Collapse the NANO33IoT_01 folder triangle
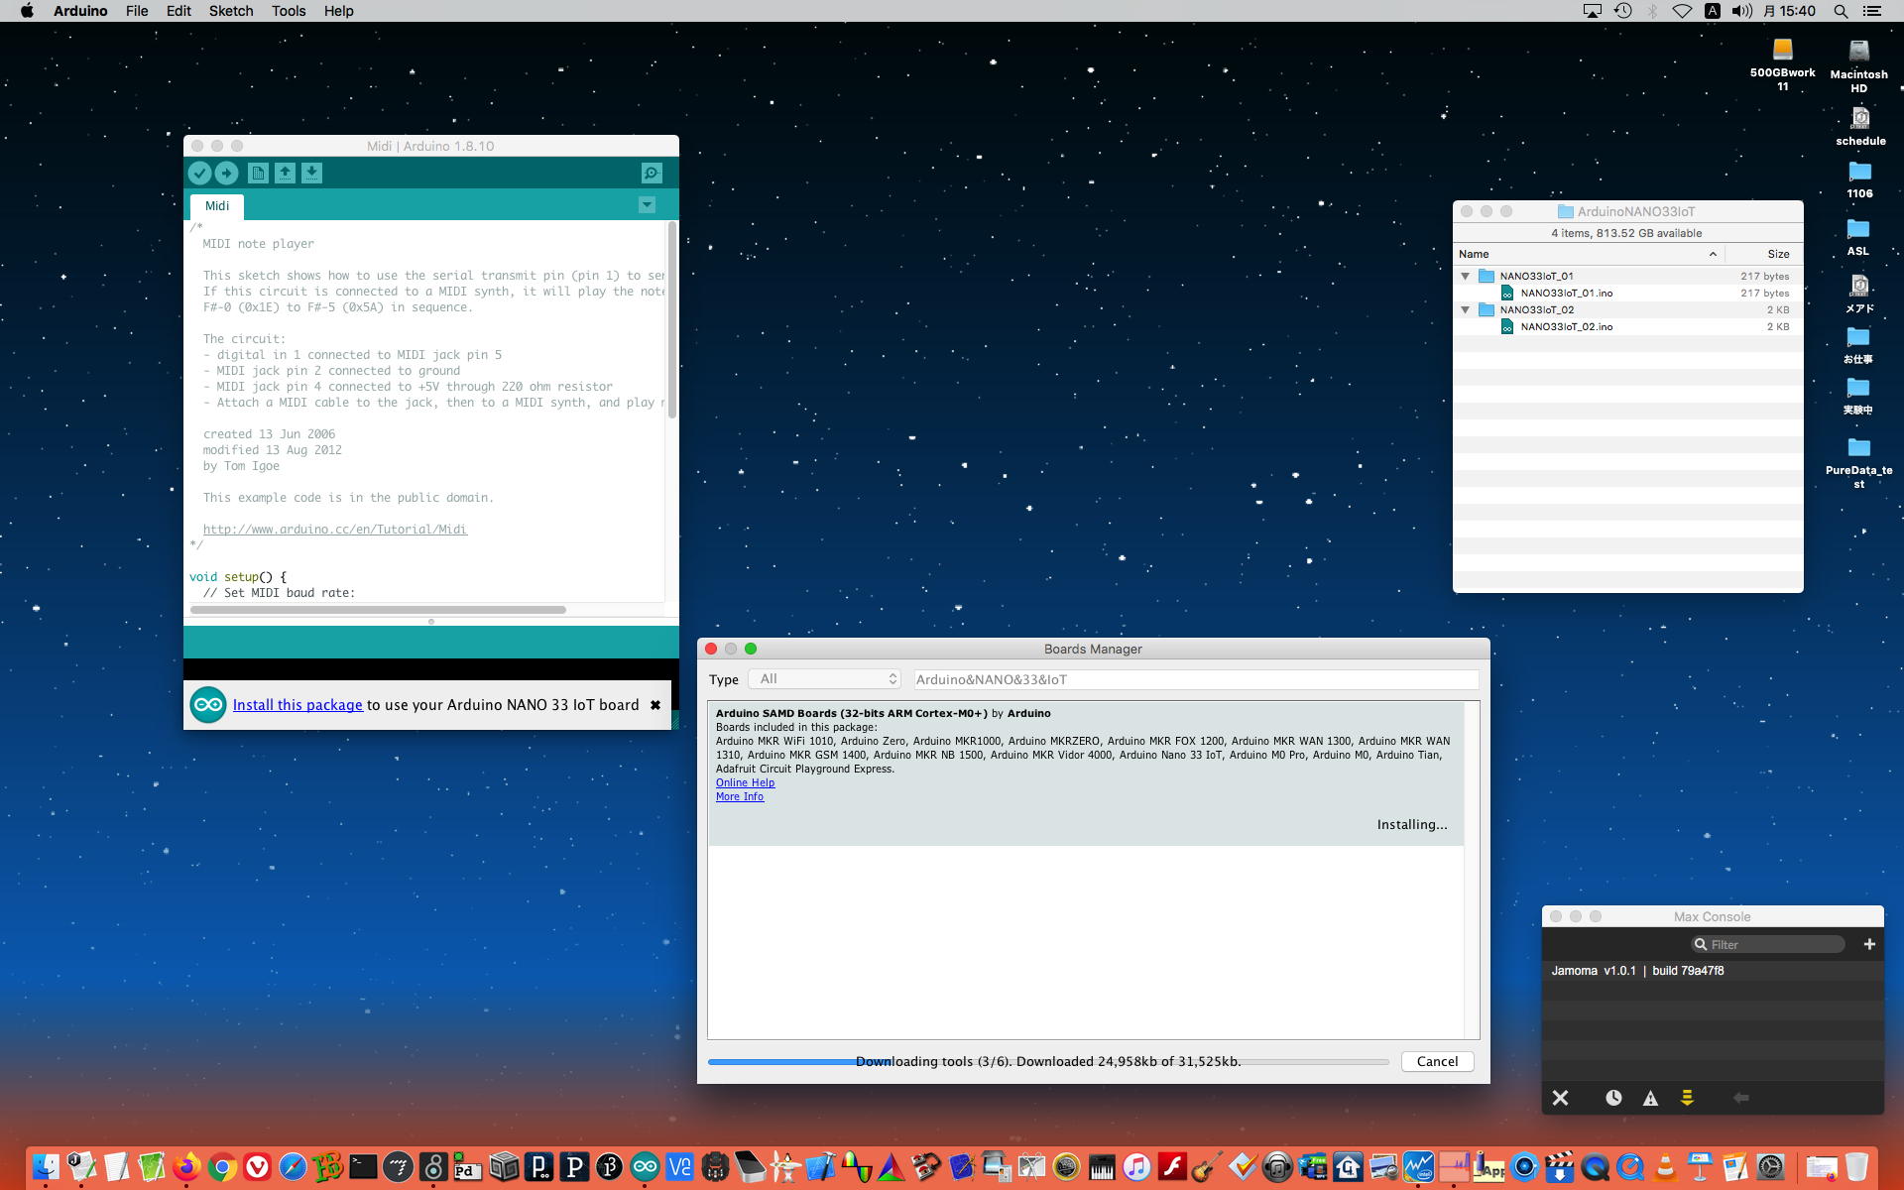Image resolution: width=1904 pixels, height=1190 pixels. click(x=1466, y=277)
